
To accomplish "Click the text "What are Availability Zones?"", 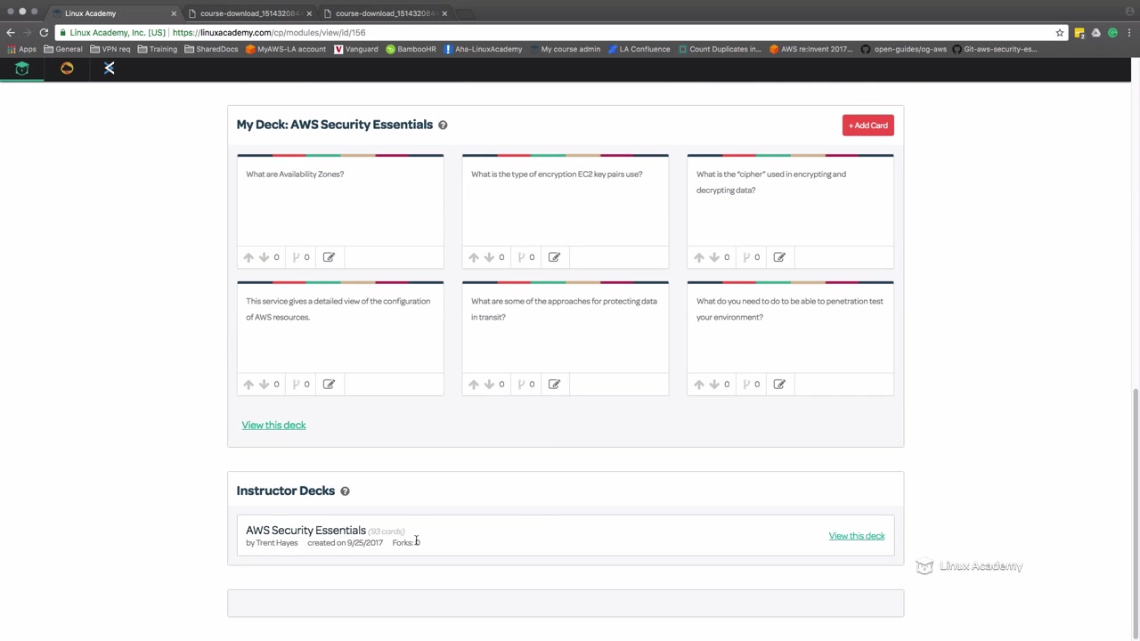I will click(x=295, y=174).
